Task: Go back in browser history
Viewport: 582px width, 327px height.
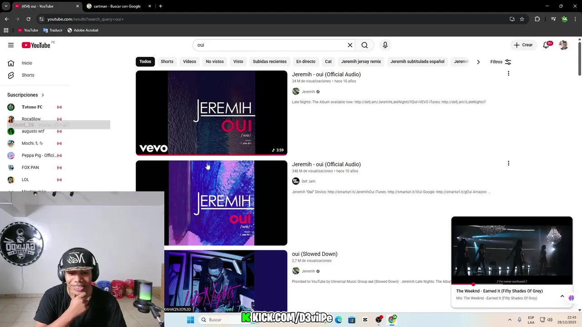Action: tap(6, 19)
